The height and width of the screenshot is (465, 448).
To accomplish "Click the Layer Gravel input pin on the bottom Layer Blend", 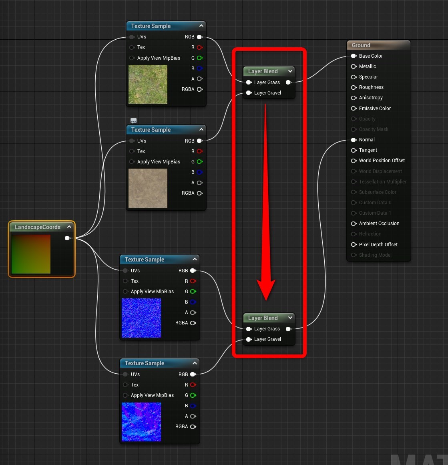I will tap(249, 339).
